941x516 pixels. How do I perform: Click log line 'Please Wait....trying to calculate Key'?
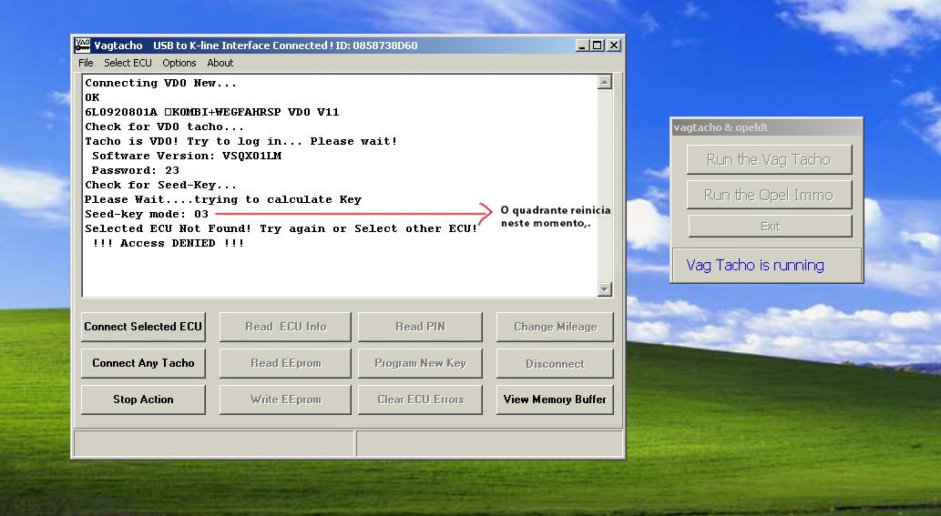222,199
